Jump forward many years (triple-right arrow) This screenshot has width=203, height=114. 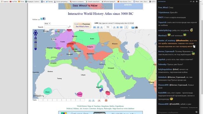[x=121, y=27]
